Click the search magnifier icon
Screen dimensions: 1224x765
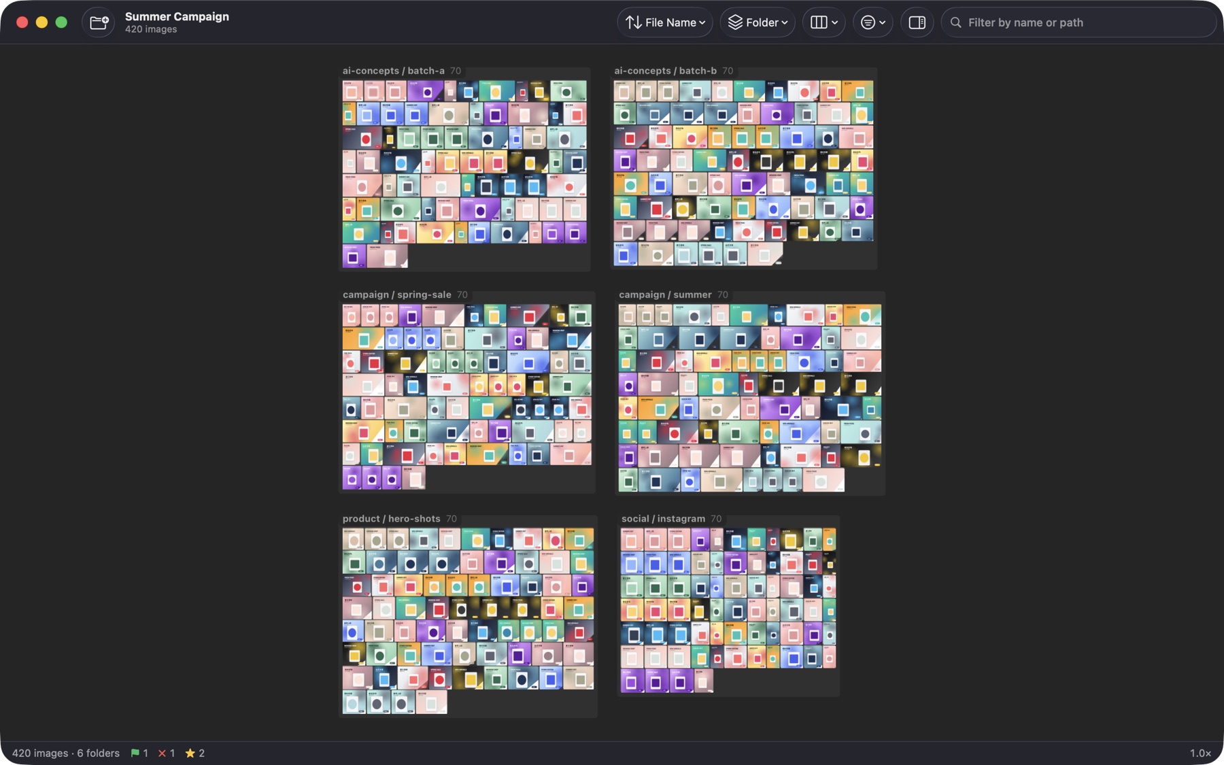955,22
